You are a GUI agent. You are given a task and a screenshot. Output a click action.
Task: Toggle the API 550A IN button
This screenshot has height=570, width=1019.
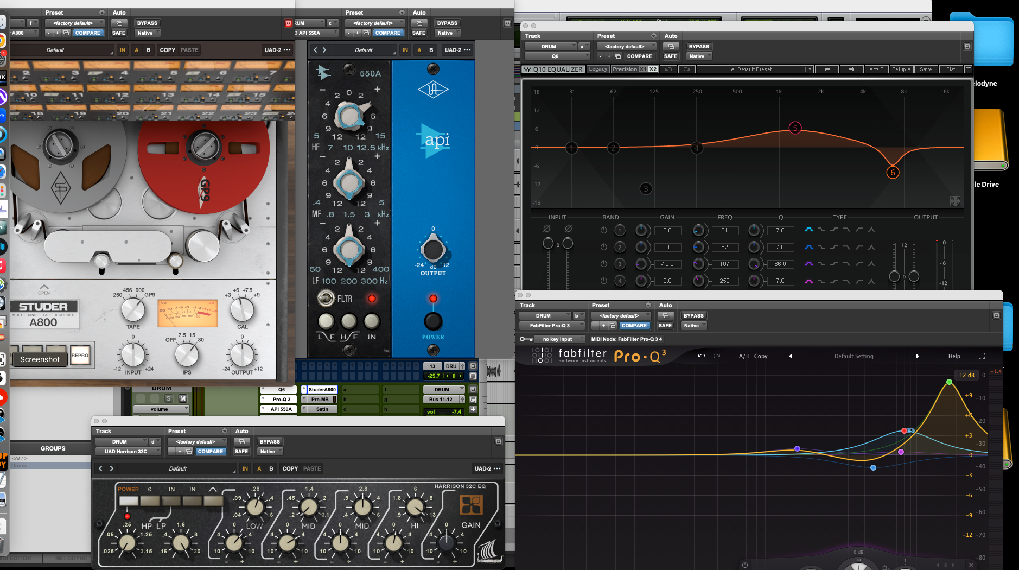pyautogui.click(x=372, y=321)
